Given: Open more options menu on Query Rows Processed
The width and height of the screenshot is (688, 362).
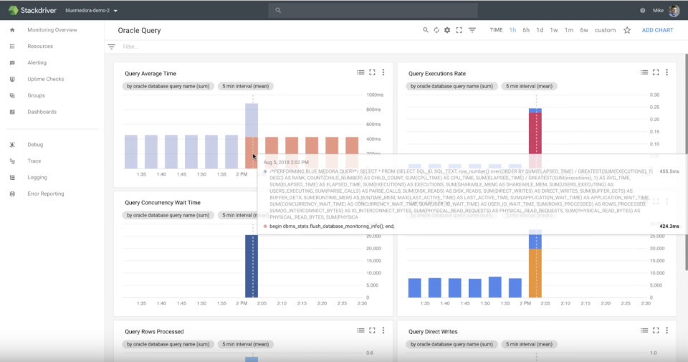Looking at the screenshot, I should 383,330.
